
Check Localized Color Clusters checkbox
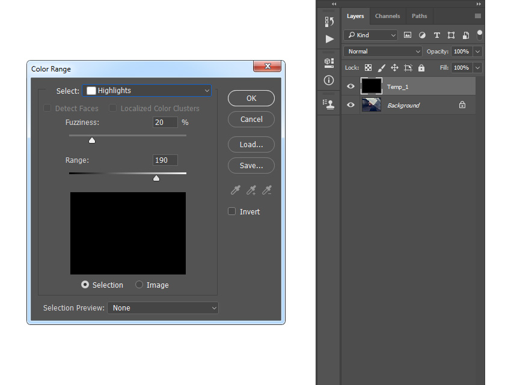pos(113,108)
